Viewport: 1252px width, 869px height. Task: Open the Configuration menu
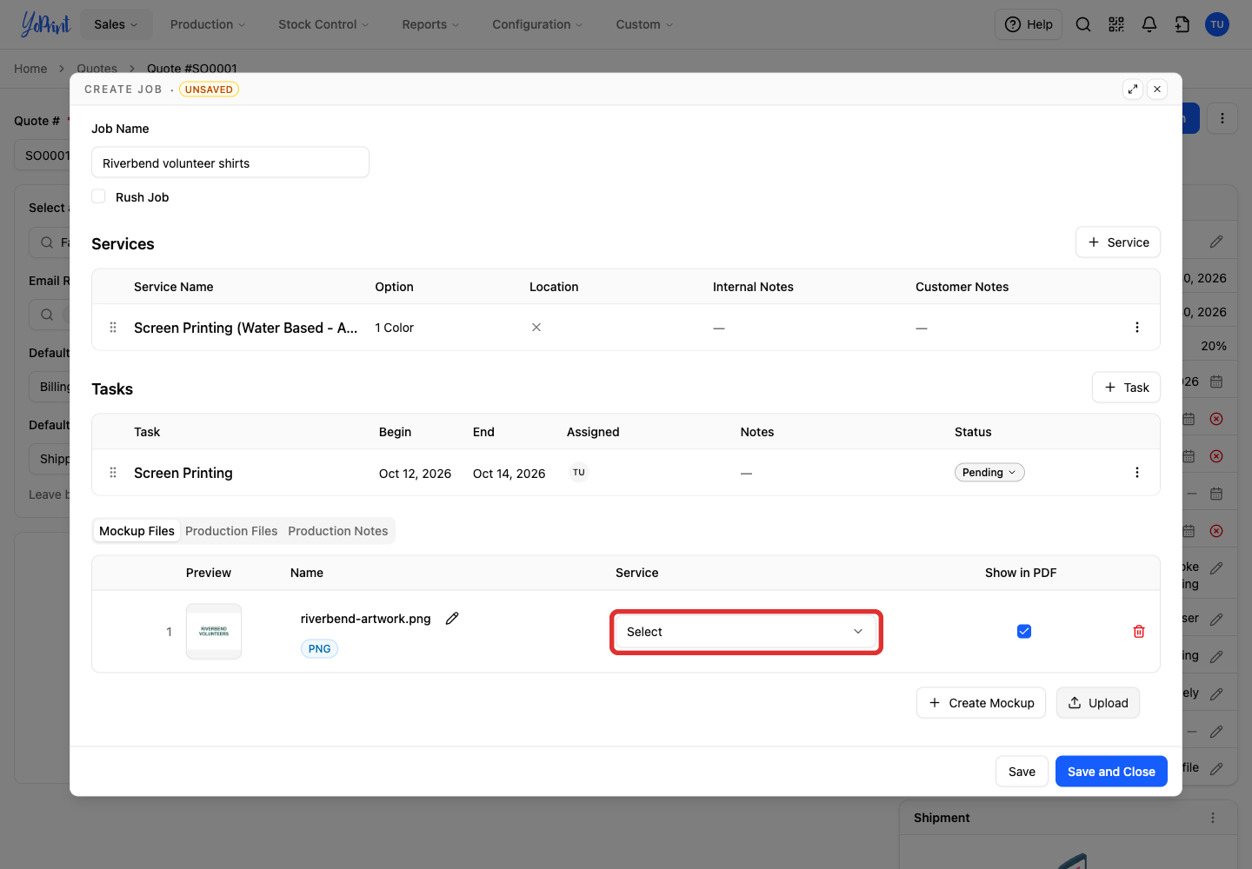coord(537,24)
